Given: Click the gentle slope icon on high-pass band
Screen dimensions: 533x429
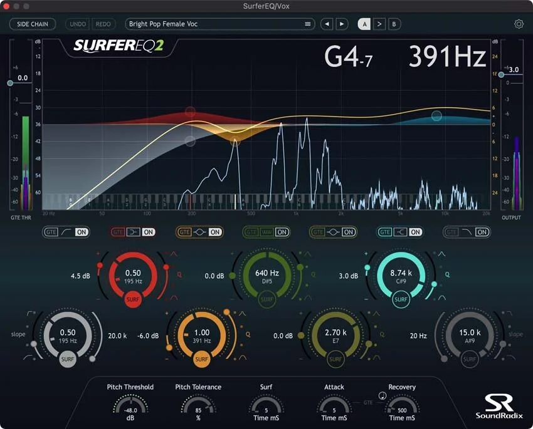Looking at the screenshot, I should (28, 358).
